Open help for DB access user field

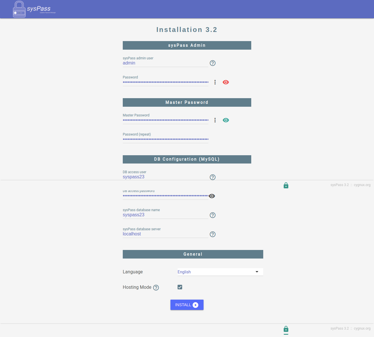click(212, 177)
